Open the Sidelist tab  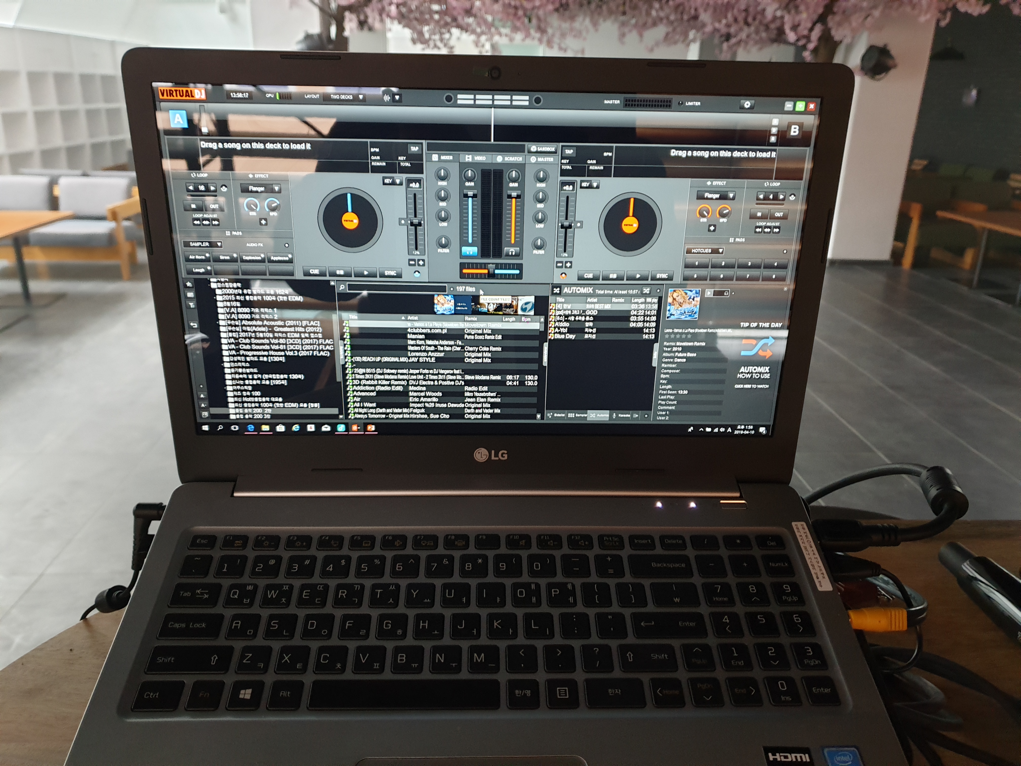[556, 416]
